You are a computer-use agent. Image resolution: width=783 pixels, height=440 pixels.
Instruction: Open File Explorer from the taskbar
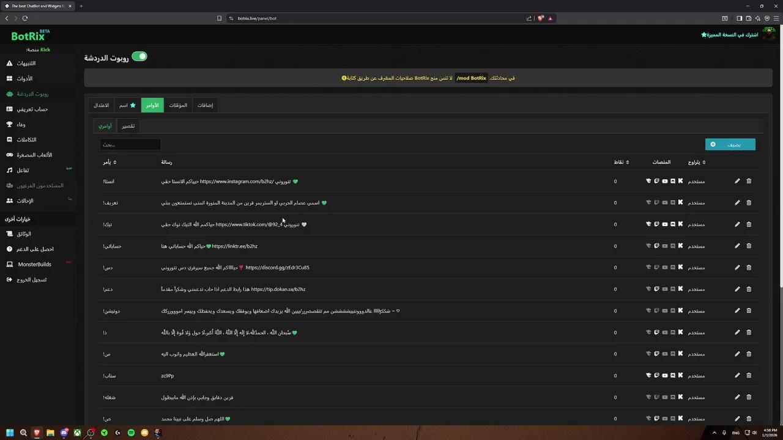50,433
